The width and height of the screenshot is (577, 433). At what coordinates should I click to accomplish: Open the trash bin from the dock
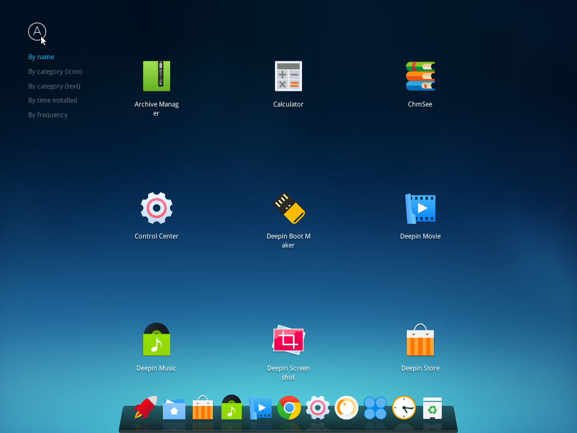click(432, 408)
